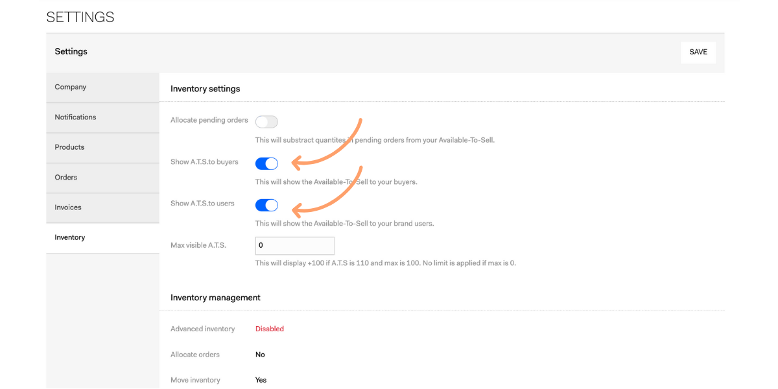The height and width of the screenshot is (389, 778).
Task: Click the 'Show A.T.S.to buyers' label
Action: tap(204, 162)
